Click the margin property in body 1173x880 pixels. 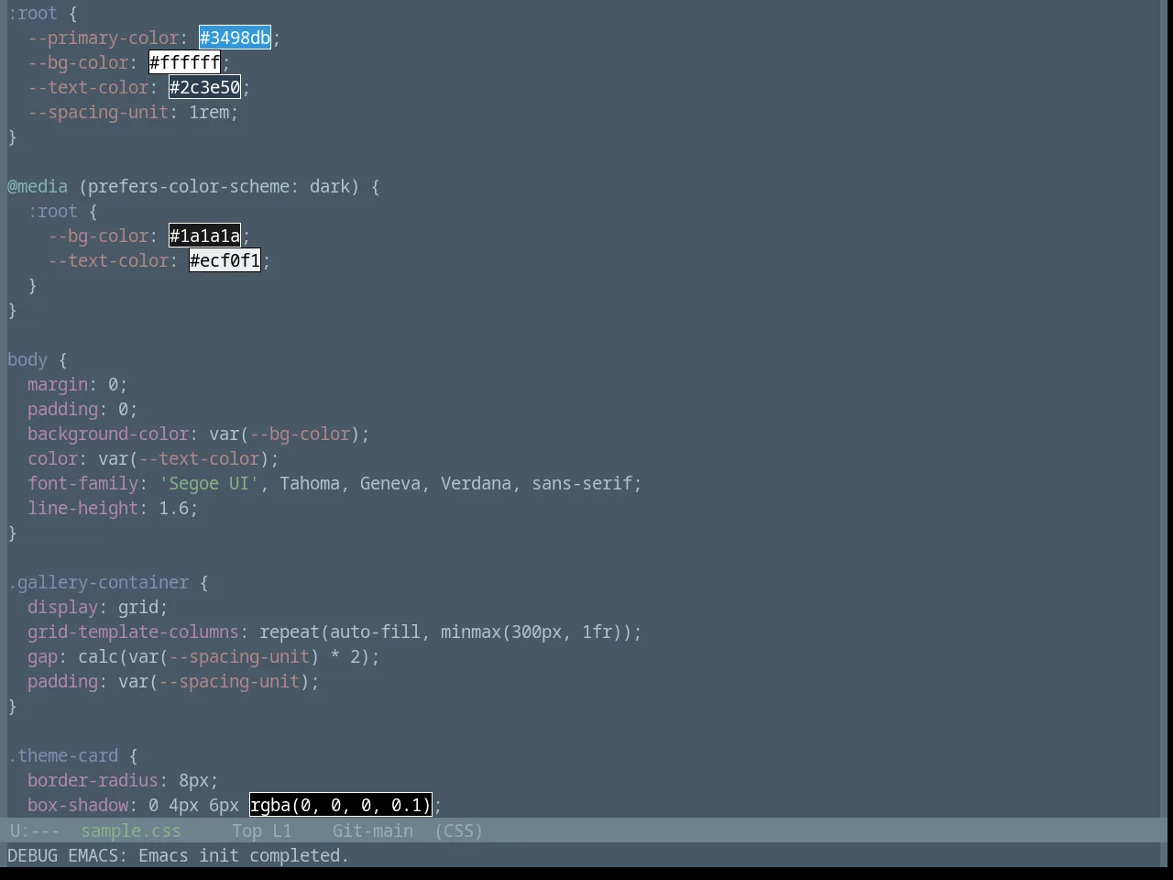click(58, 384)
